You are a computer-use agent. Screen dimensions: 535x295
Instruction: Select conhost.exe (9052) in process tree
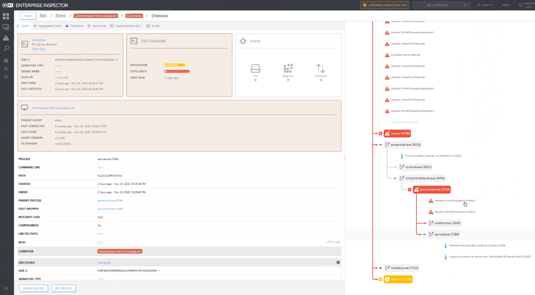pos(416,167)
